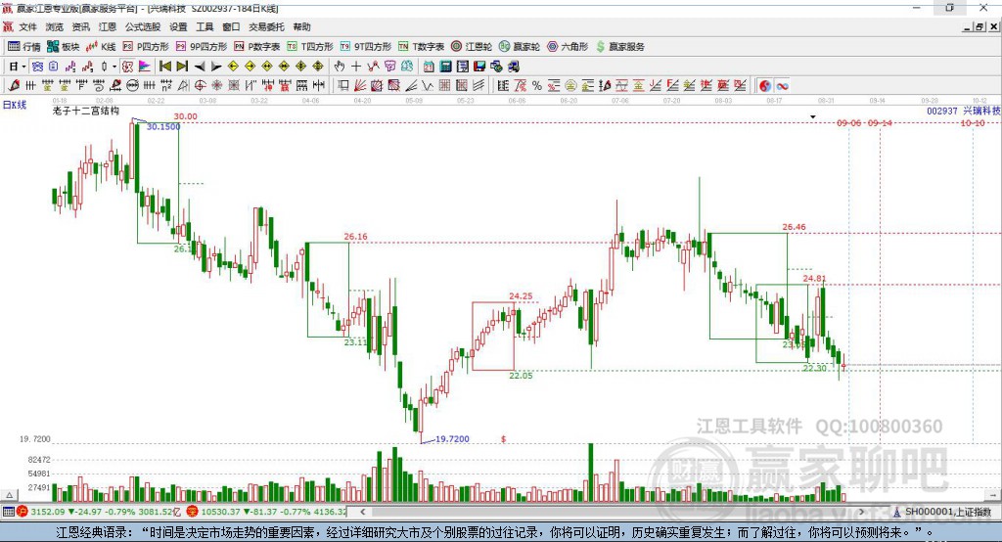Open the 资讯 menu
This screenshot has width=1002, height=542.
pos(80,26)
